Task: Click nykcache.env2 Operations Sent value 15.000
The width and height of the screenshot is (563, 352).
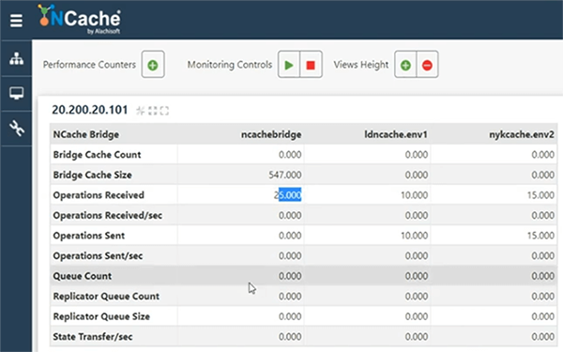Action: tap(540, 236)
